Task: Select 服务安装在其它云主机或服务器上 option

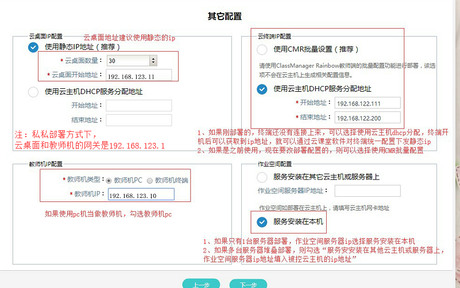Action: tap(262, 177)
